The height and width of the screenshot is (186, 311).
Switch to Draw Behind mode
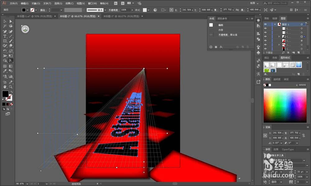coord(8,109)
